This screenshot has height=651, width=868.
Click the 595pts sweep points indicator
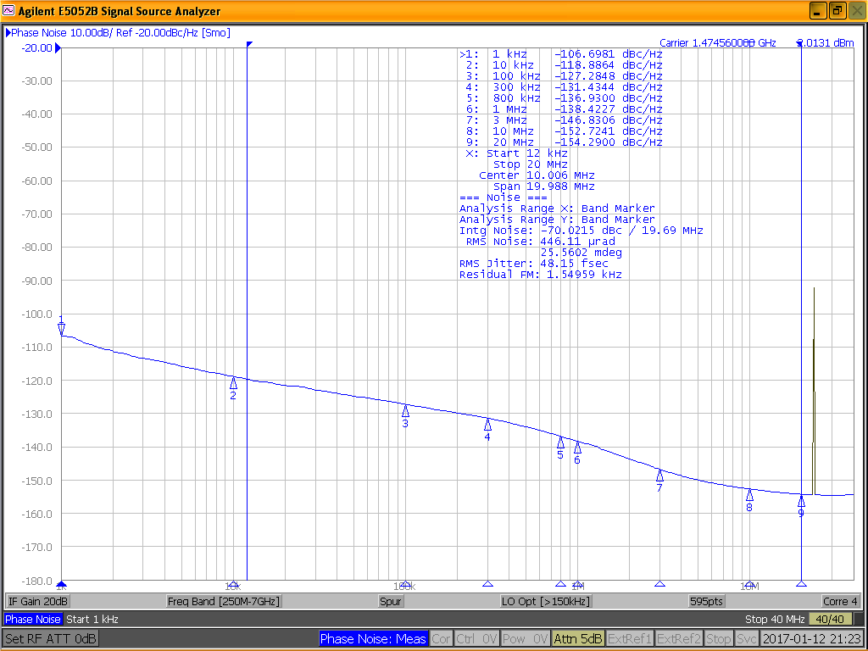coord(706,600)
